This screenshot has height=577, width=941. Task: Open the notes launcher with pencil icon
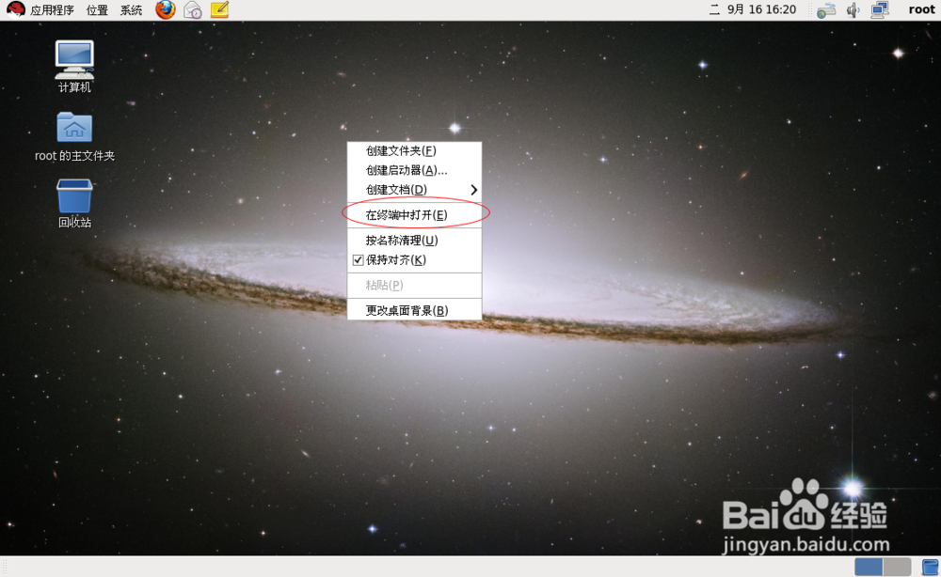coord(219,9)
